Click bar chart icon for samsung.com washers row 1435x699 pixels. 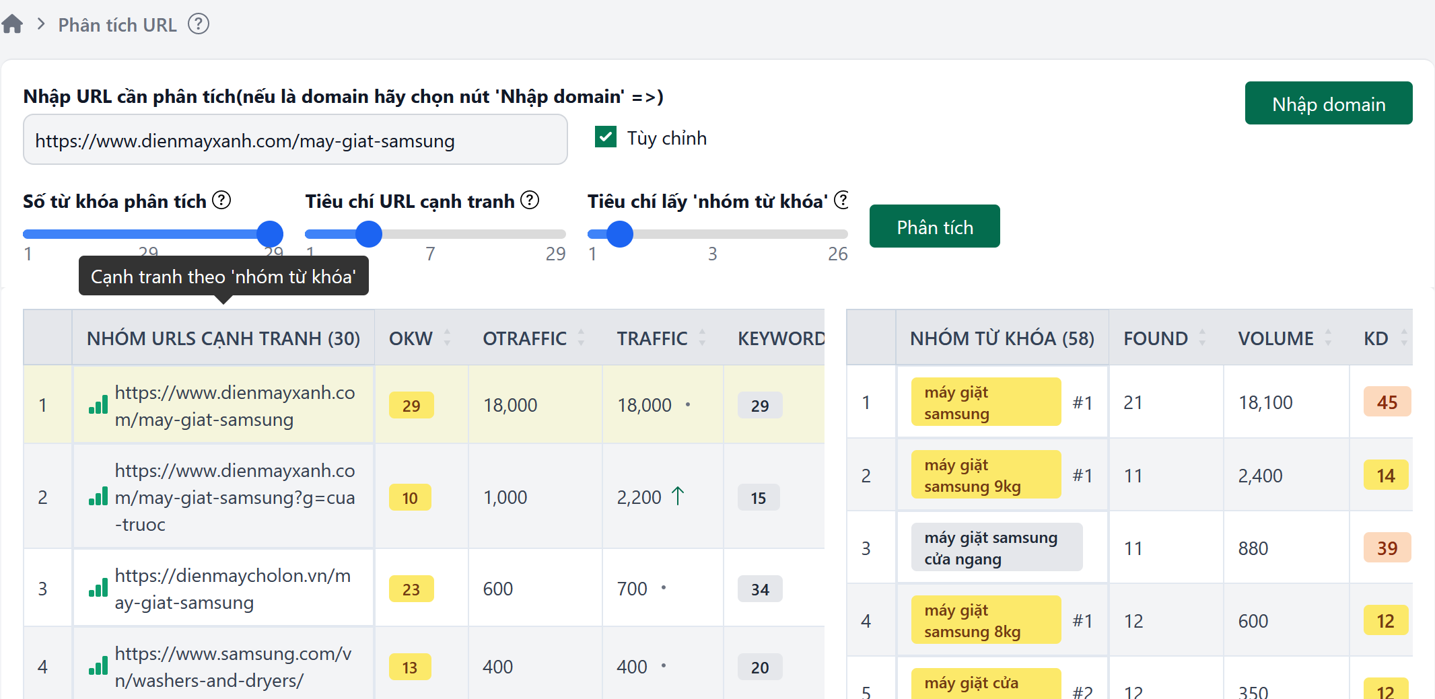coord(98,667)
